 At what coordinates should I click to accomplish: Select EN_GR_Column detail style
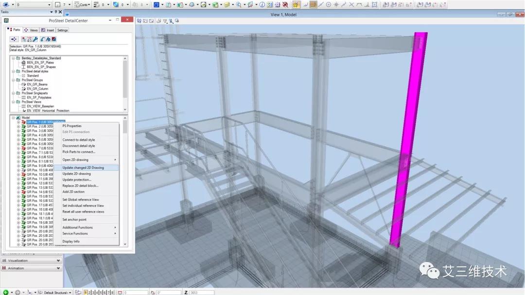37,89
